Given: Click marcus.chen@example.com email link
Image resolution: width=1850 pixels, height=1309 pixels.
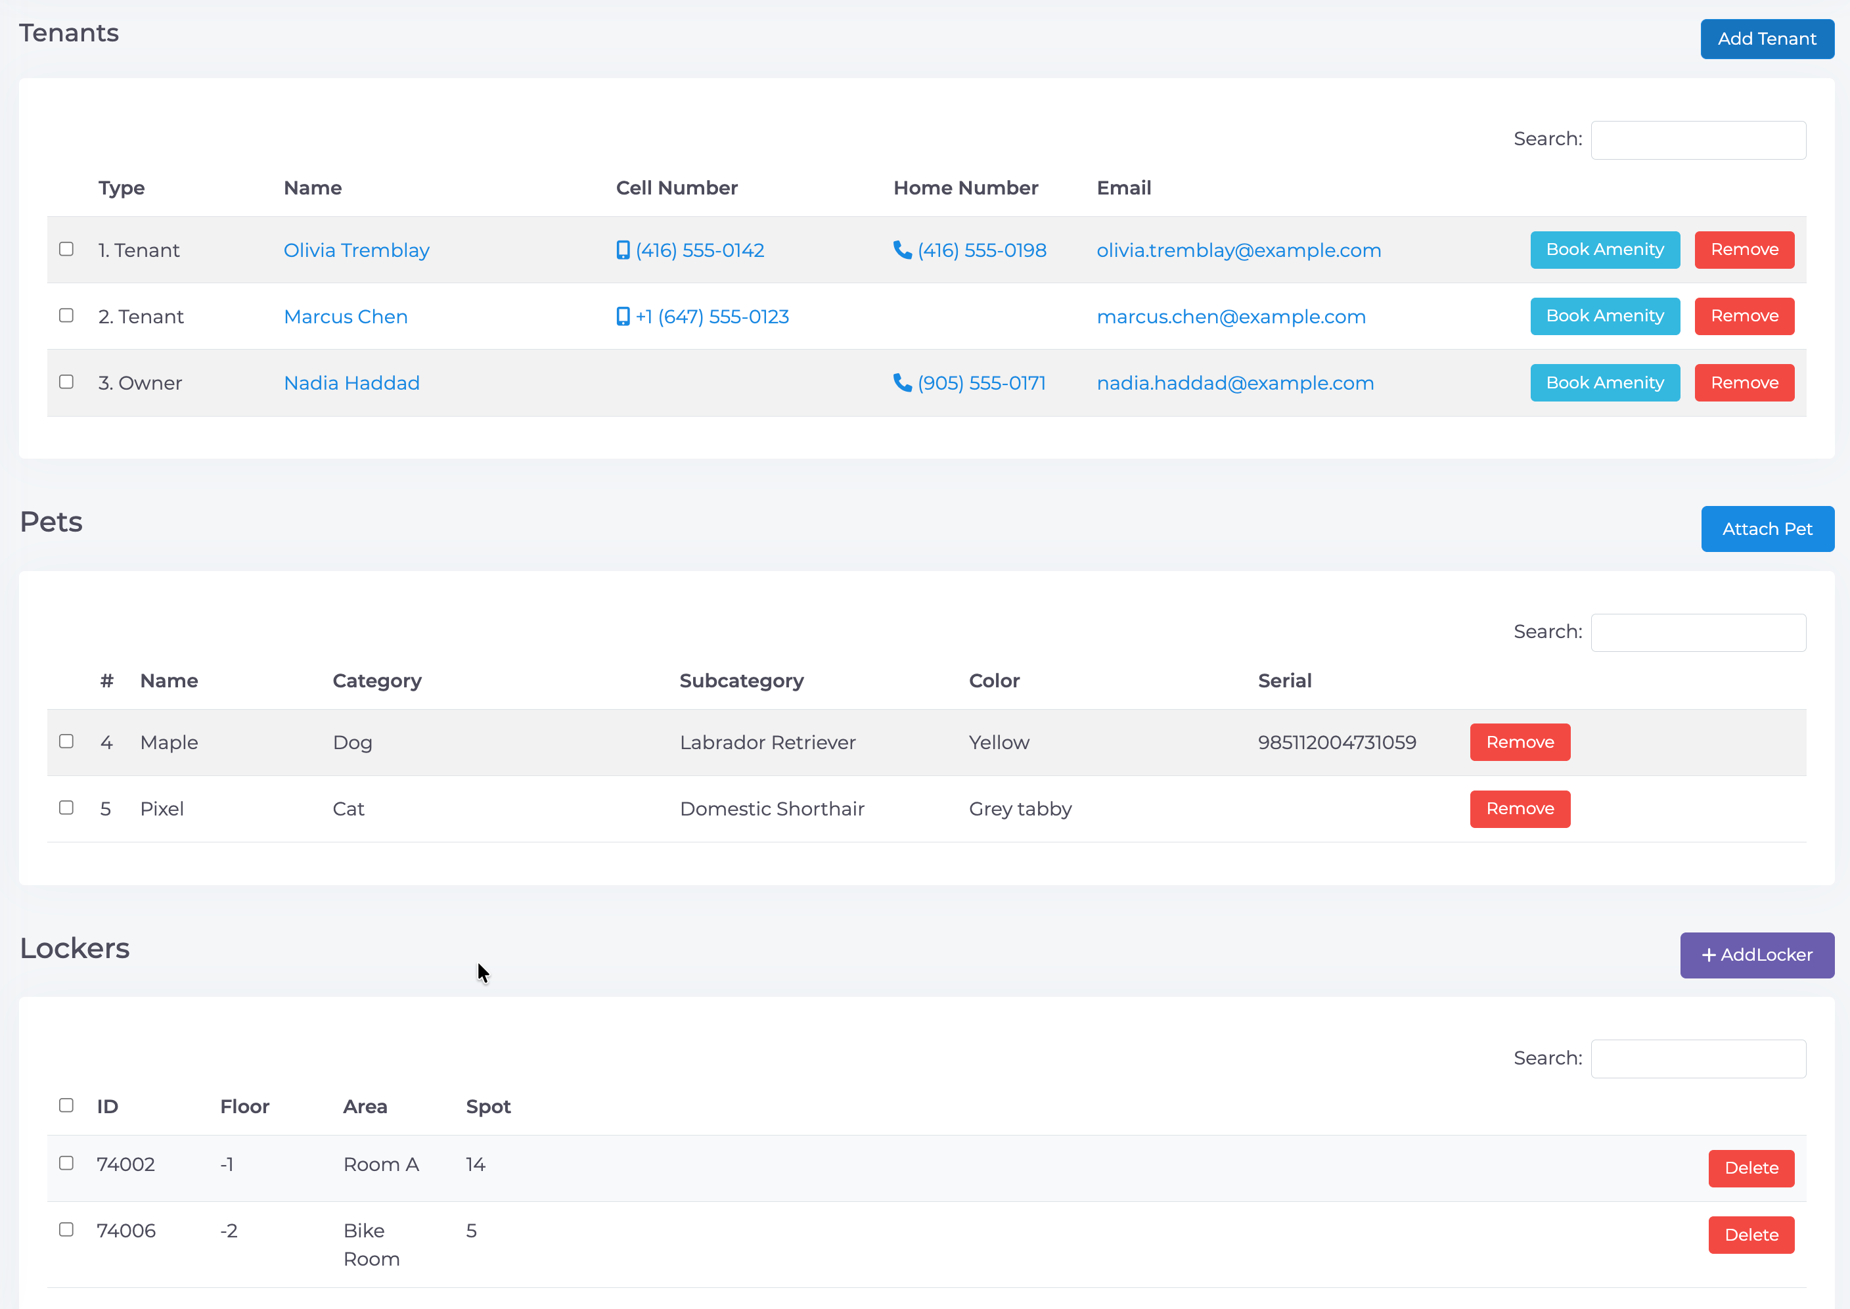Looking at the screenshot, I should 1231,317.
